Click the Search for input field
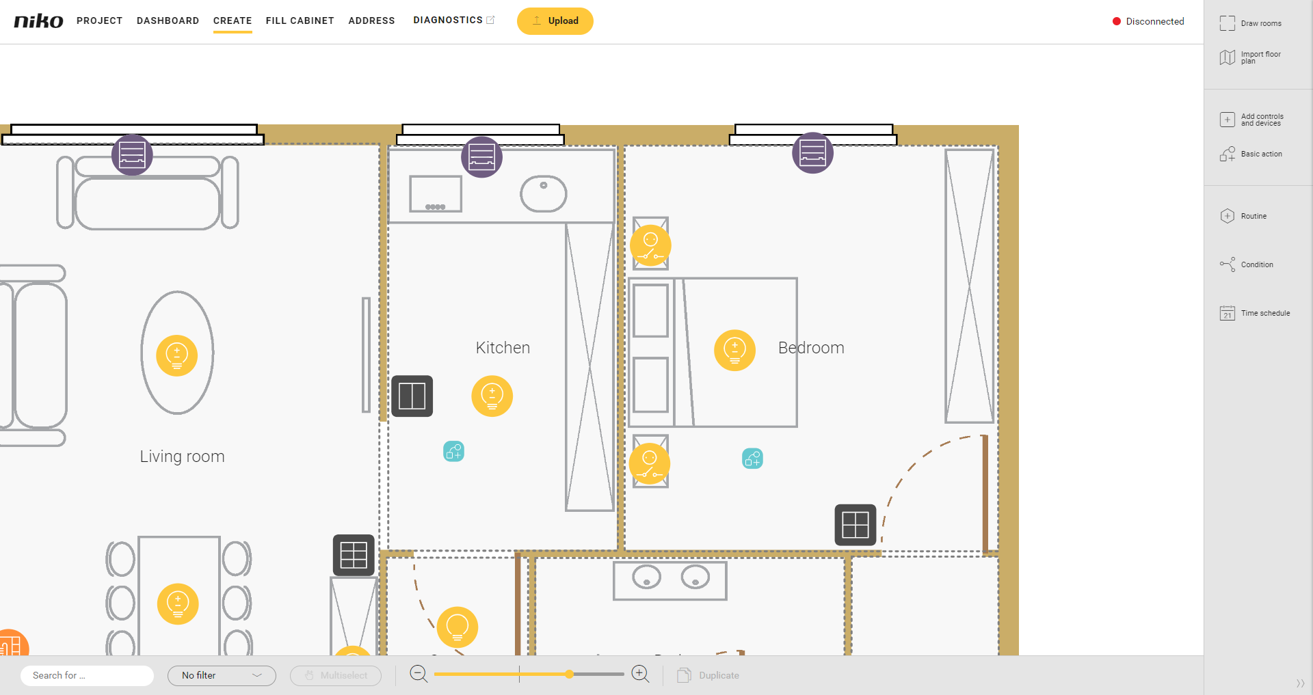 tap(87, 675)
